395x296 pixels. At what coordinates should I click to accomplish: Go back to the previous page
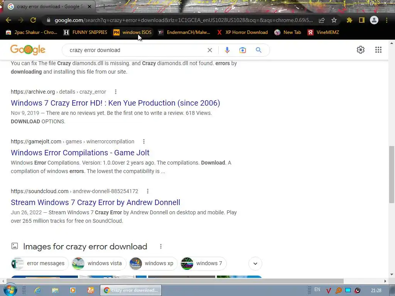tap(8, 20)
